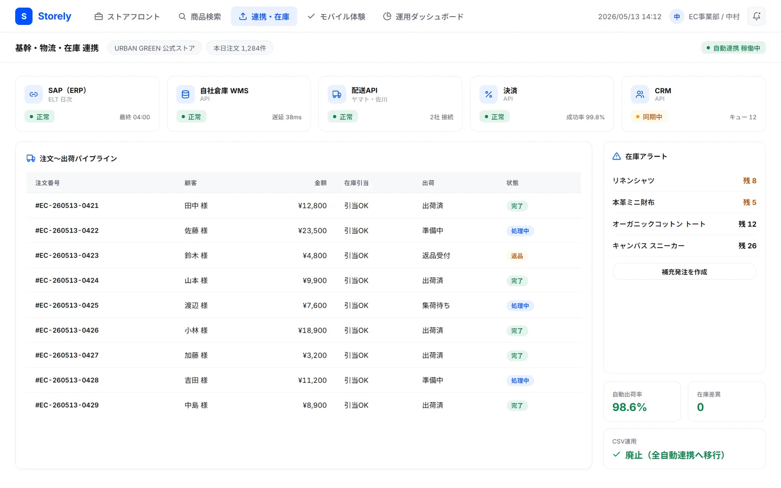Viewport: 781px width, 488px height.
Task: Click the 注文〜出荷パイプライン truck icon
Action: click(x=31, y=158)
